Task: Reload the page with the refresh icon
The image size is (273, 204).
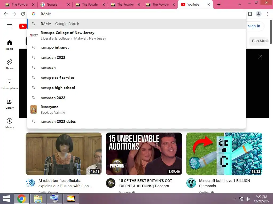Action: [23, 14]
